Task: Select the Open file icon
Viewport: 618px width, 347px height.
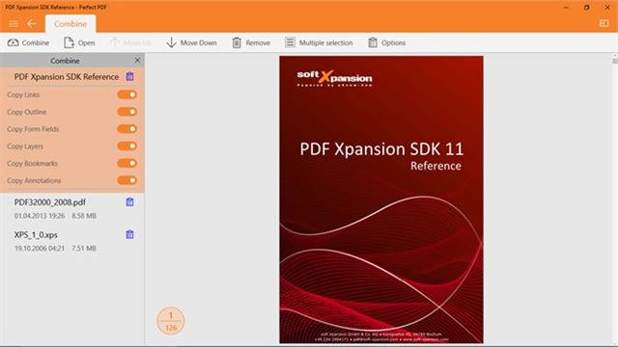Action: tap(69, 42)
